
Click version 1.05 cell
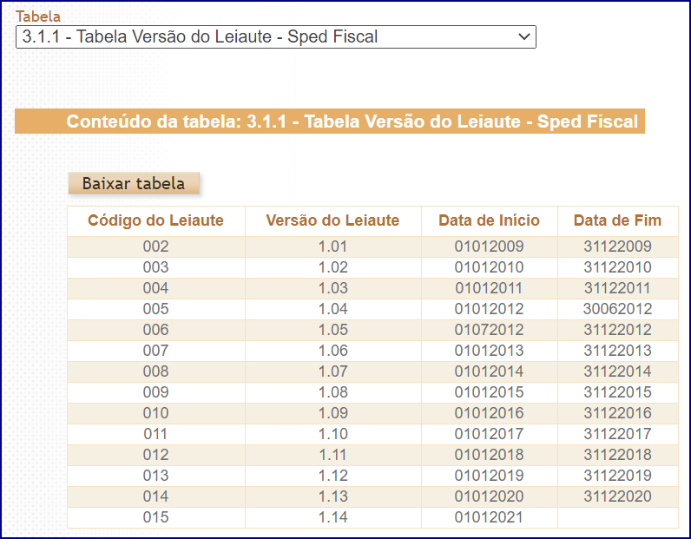point(333,330)
